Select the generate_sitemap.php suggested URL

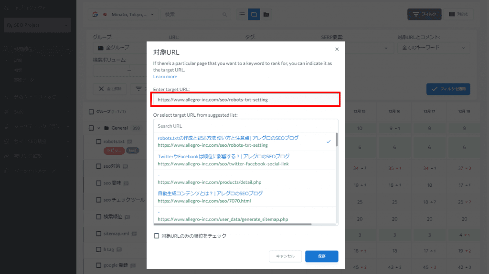[x=244, y=215]
